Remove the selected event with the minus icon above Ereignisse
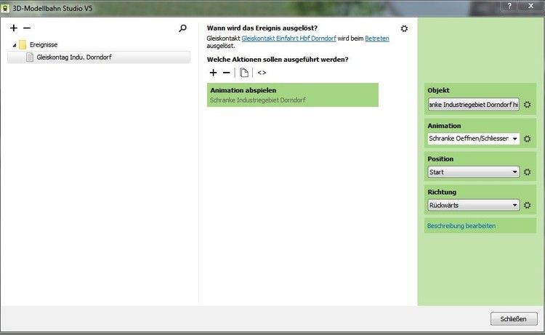545x335 pixels. (27, 28)
